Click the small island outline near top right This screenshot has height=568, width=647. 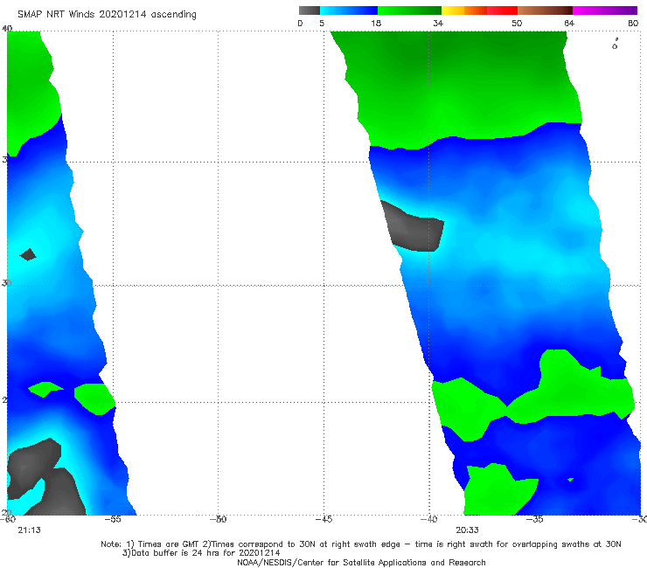tap(615, 45)
